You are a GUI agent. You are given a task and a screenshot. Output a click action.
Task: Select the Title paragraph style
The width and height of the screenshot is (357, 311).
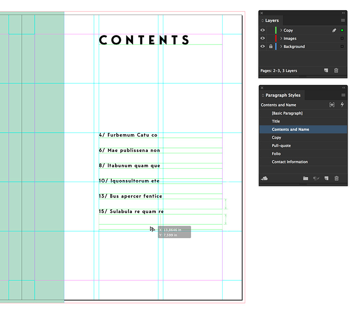click(276, 121)
